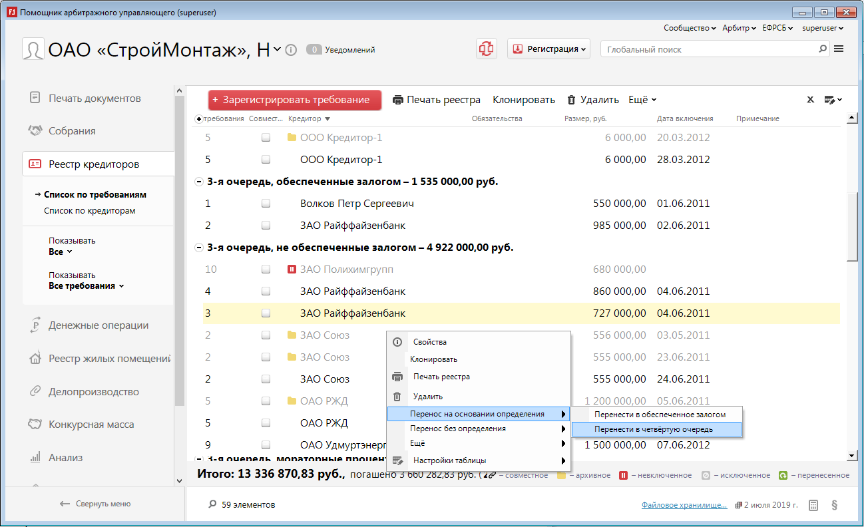The image size is (864, 527).
Task: Open the Файловое хранилище link
Action: coord(684,505)
